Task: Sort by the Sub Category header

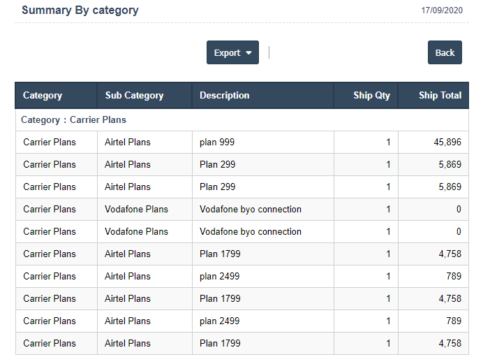Action: coord(134,96)
